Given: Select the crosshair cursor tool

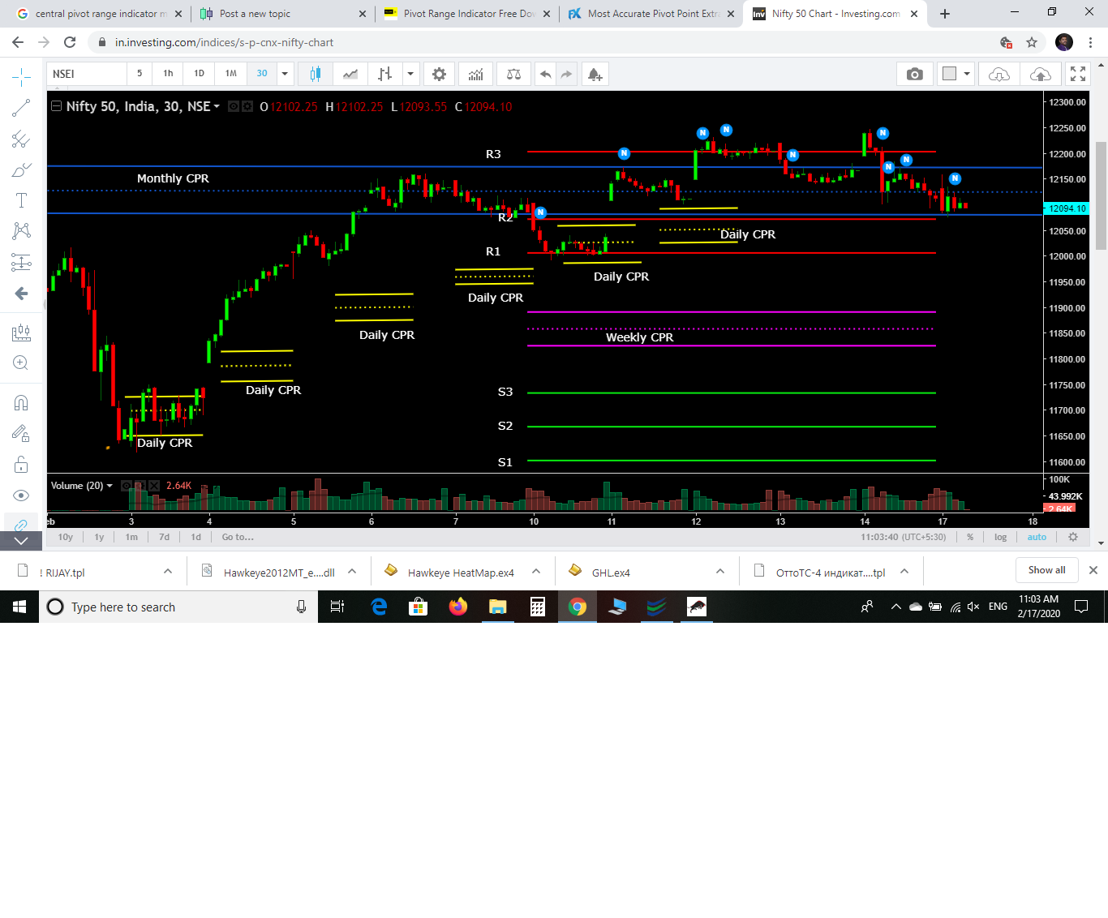Looking at the screenshot, I should click(x=21, y=78).
